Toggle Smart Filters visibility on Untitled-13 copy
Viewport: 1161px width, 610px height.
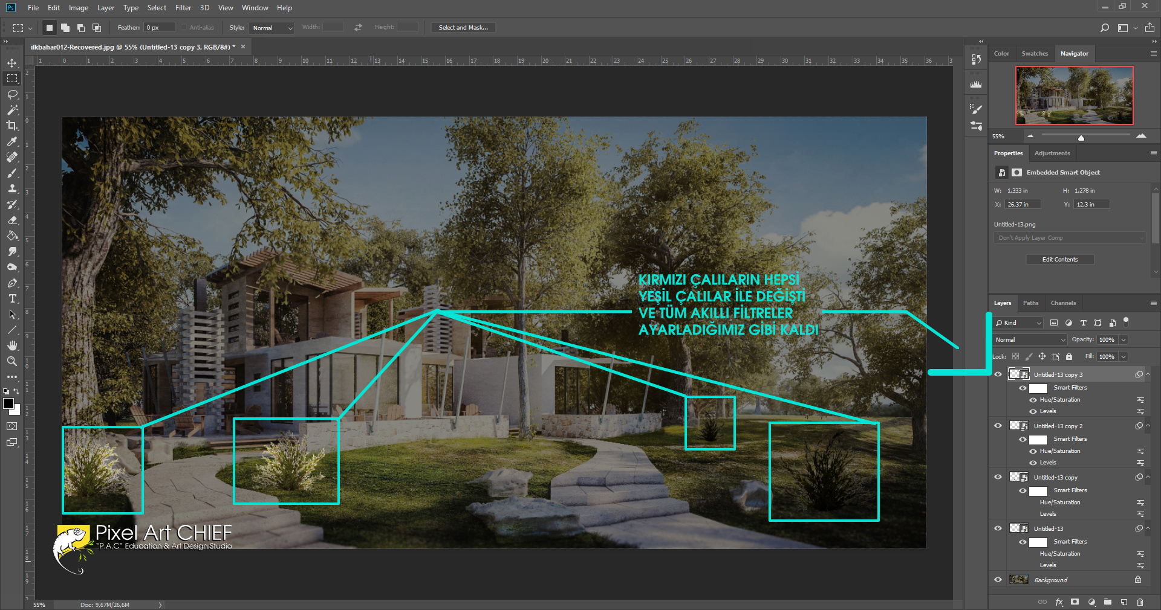[x=1023, y=490]
